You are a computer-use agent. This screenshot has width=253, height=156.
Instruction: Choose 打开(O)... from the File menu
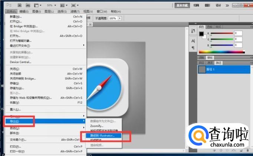coord(46,21)
